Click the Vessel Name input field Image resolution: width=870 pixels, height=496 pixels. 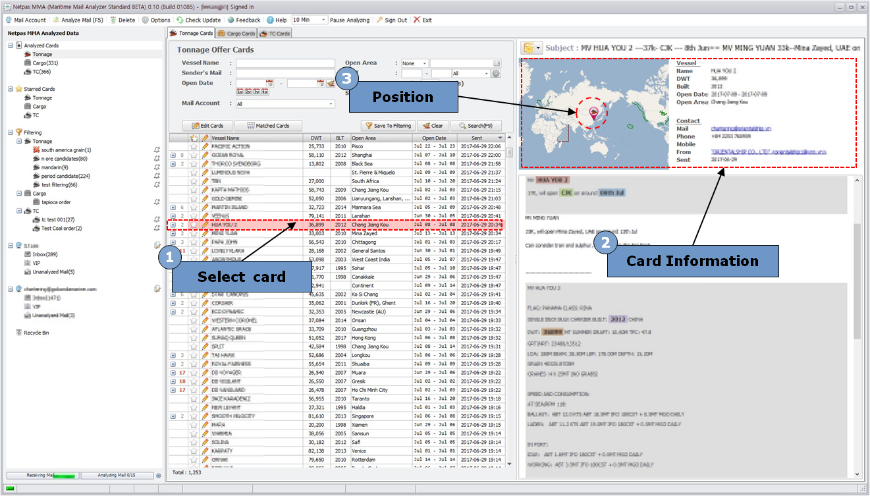point(285,63)
